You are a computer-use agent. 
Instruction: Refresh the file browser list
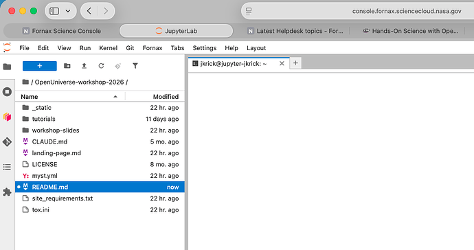tap(101, 66)
